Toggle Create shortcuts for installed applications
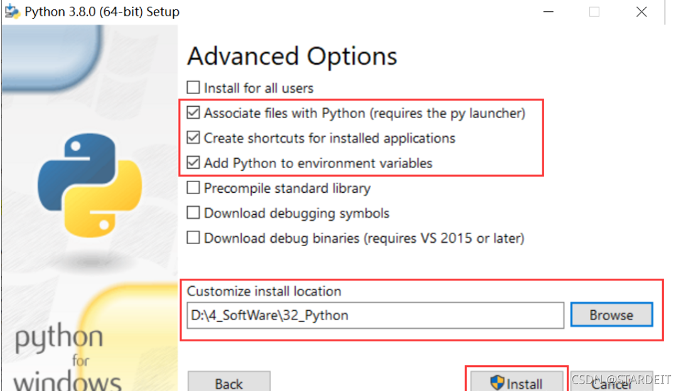Screen dimensions: 681x391 pos(193,137)
